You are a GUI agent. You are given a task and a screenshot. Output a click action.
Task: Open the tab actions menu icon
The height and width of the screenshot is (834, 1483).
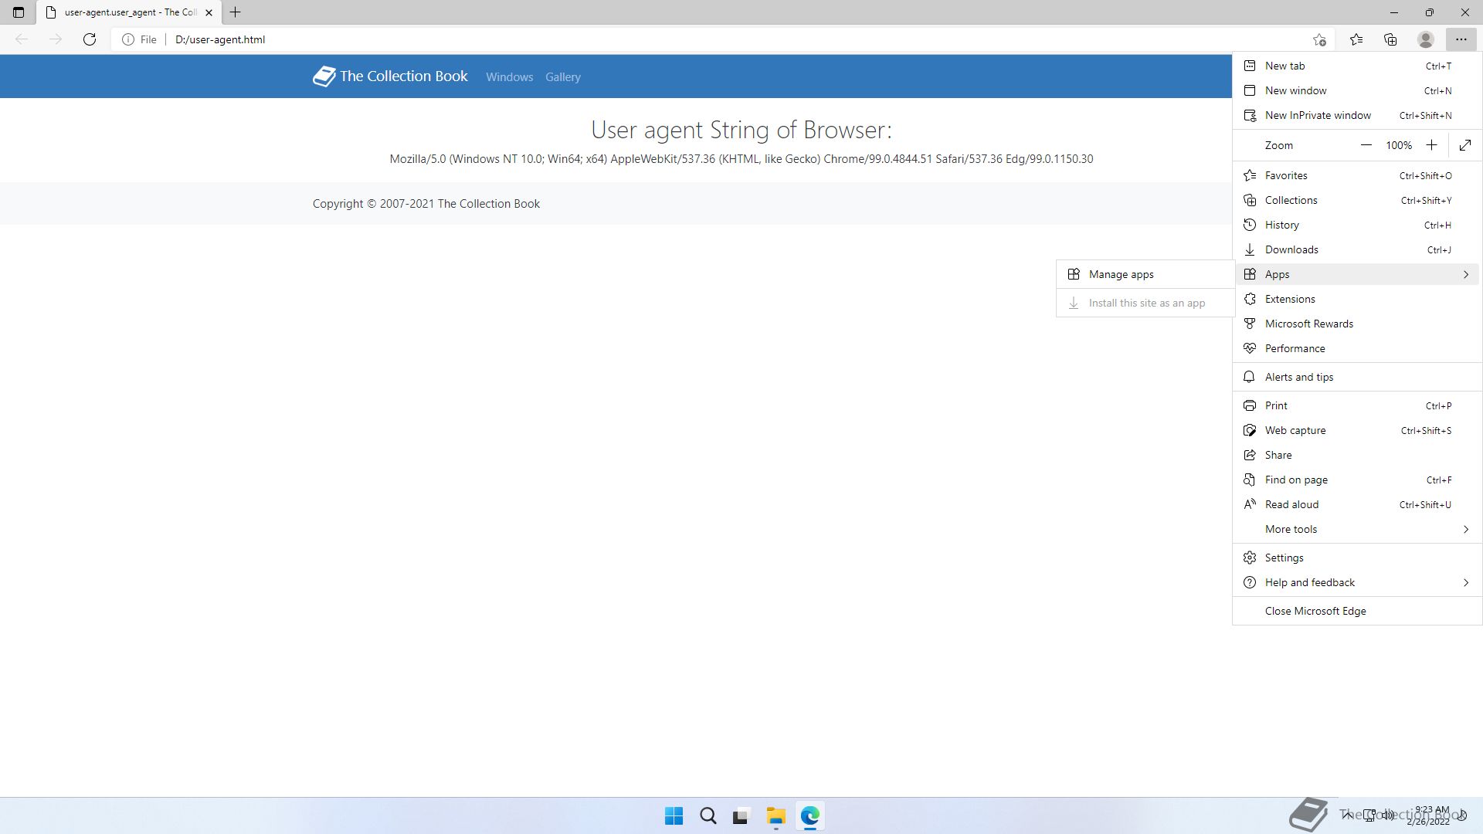coord(19,12)
